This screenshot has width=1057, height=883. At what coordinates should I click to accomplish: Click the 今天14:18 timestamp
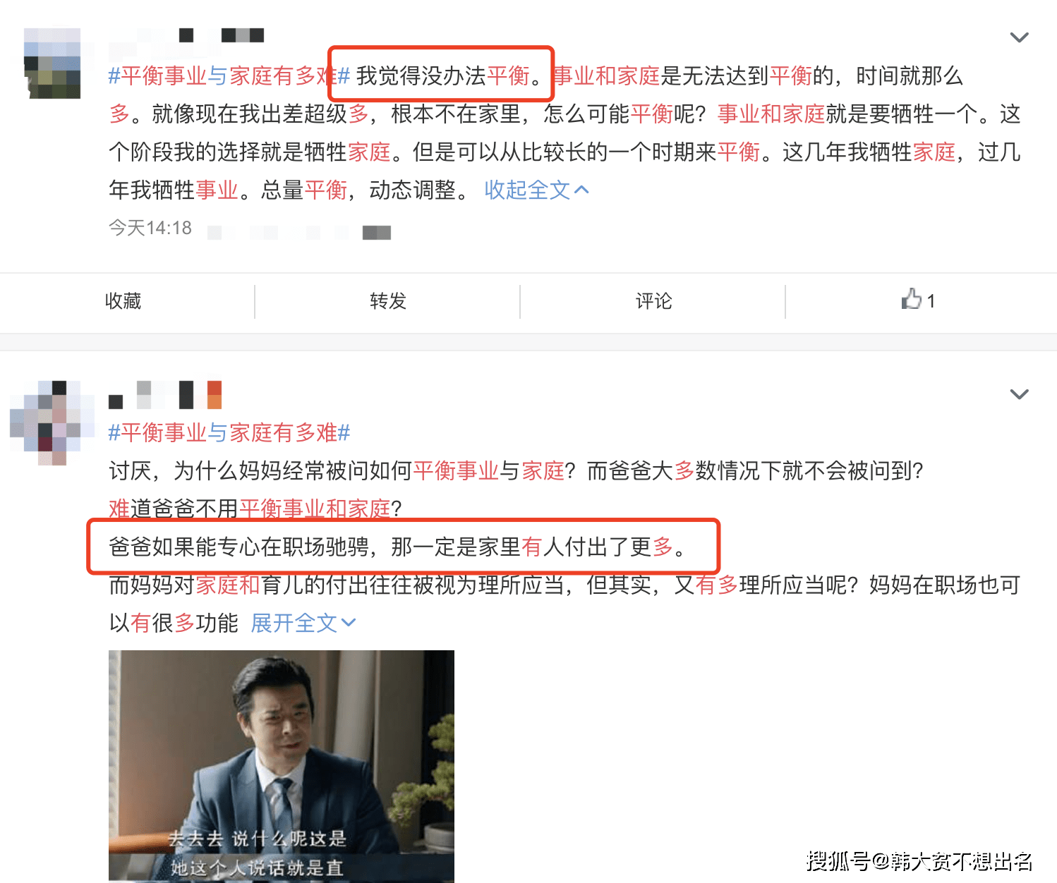click(150, 228)
